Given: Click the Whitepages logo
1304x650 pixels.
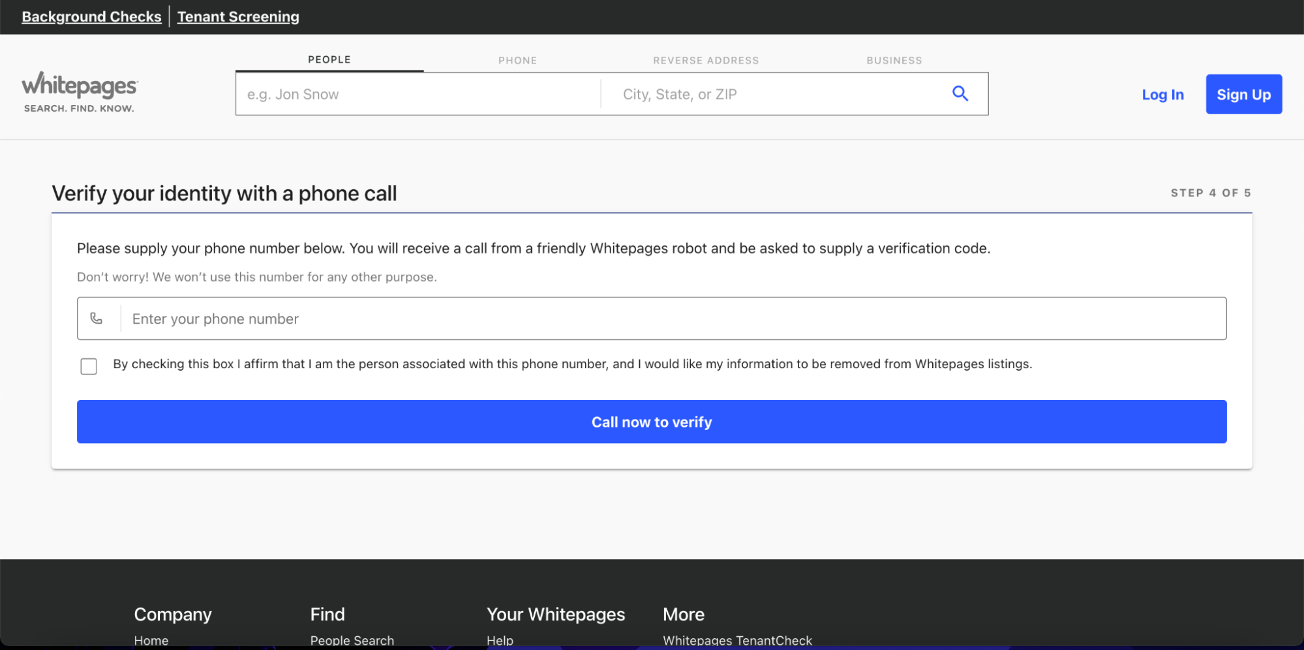Looking at the screenshot, I should [80, 92].
